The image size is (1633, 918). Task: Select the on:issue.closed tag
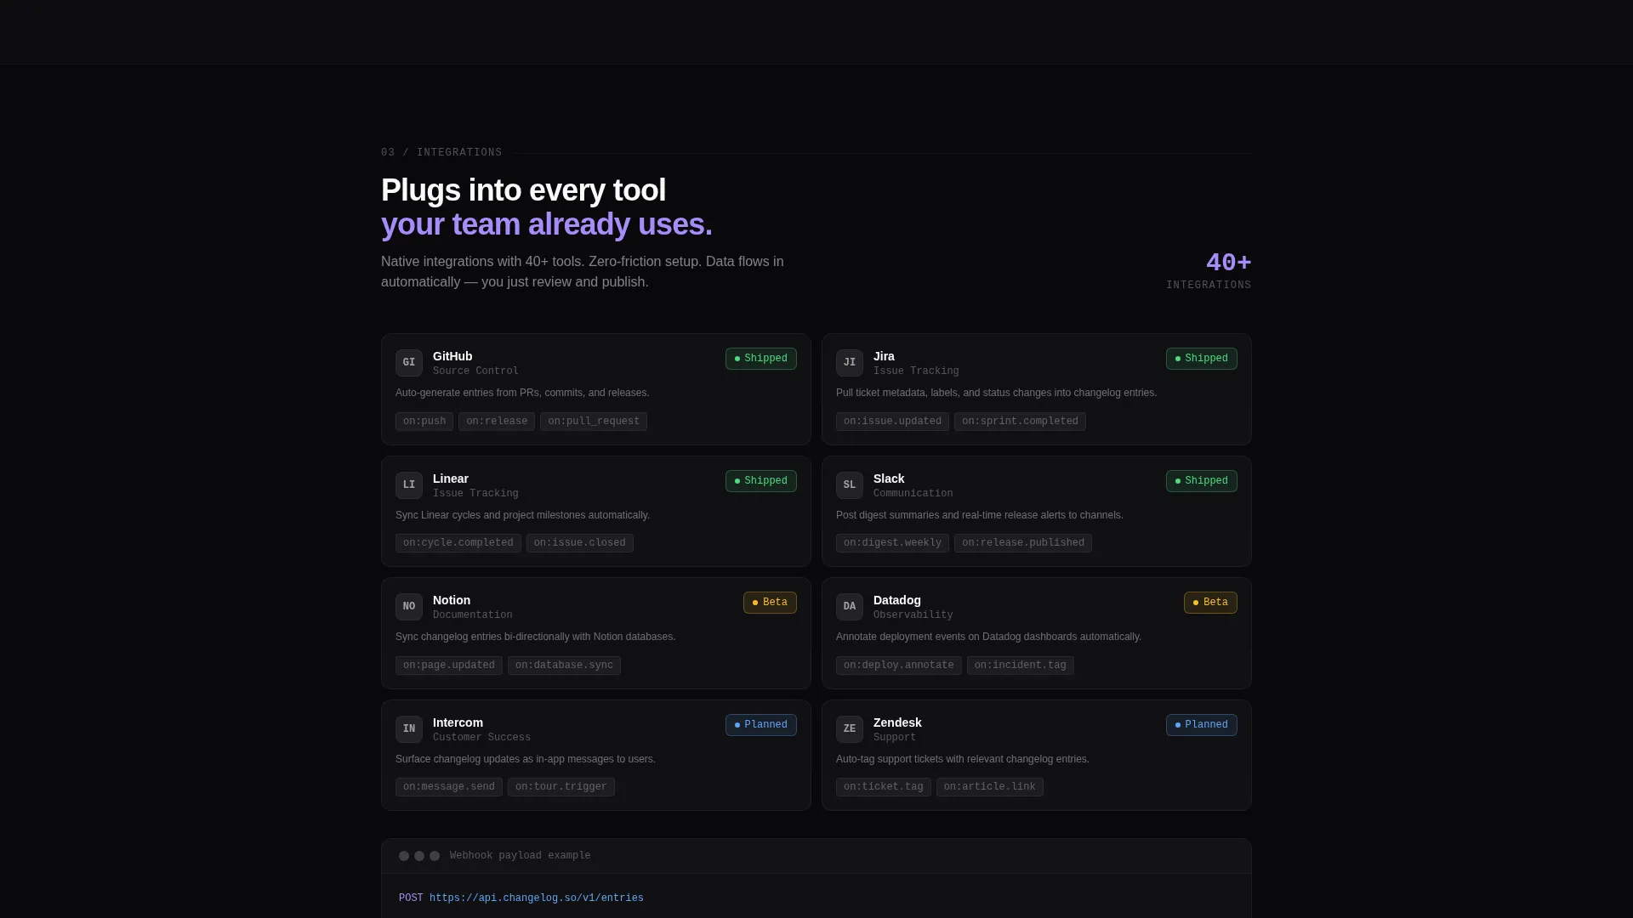tap(580, 543)
